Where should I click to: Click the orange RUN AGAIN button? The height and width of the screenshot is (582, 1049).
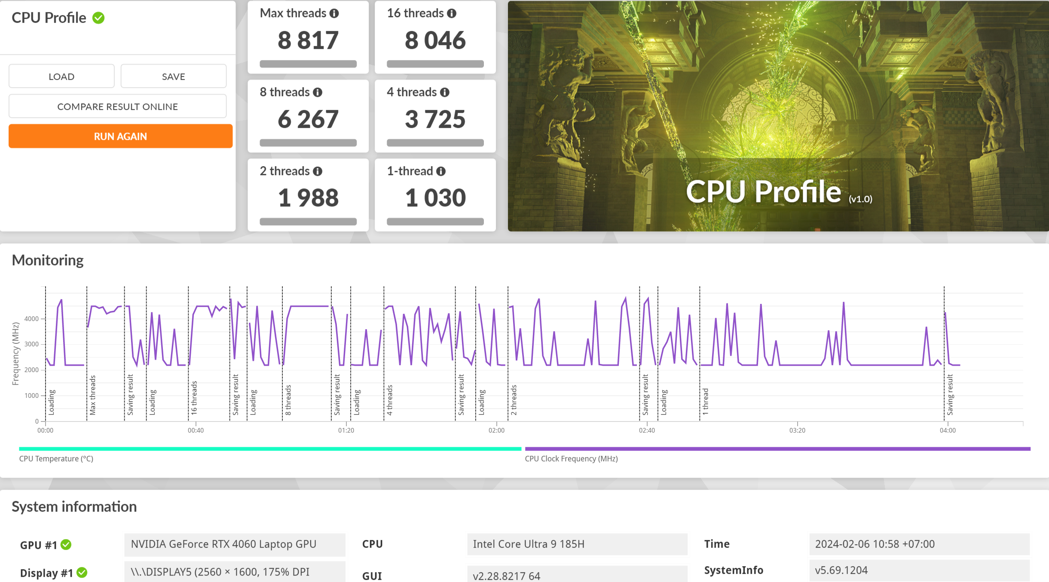[x=120, y=136]
